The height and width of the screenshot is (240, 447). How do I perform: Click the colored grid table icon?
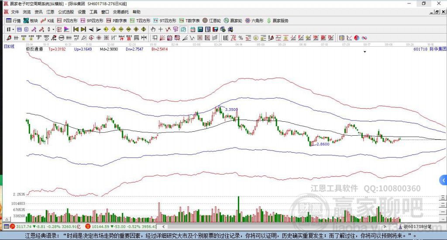(341, 38)
